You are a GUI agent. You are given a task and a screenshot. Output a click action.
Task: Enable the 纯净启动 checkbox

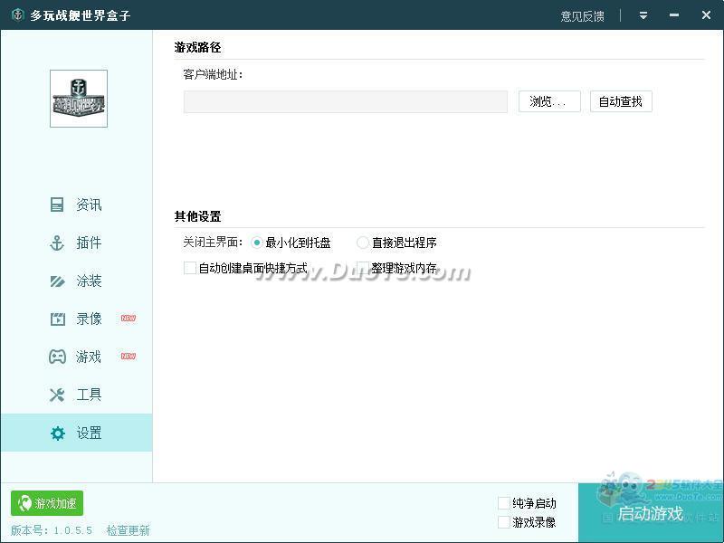tap(504, 503)
